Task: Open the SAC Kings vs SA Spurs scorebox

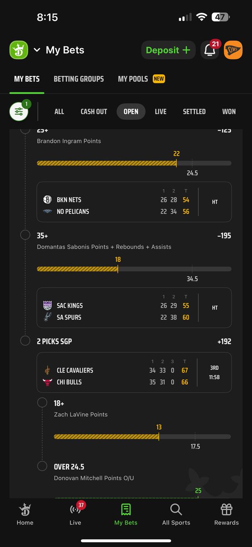Action: click(x=134, y=308)
